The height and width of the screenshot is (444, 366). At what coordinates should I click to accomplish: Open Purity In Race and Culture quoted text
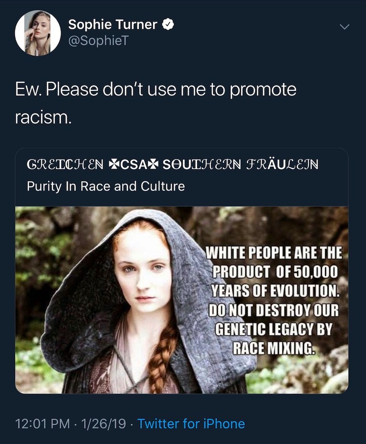pyautogui.click(x=106, y=186)
